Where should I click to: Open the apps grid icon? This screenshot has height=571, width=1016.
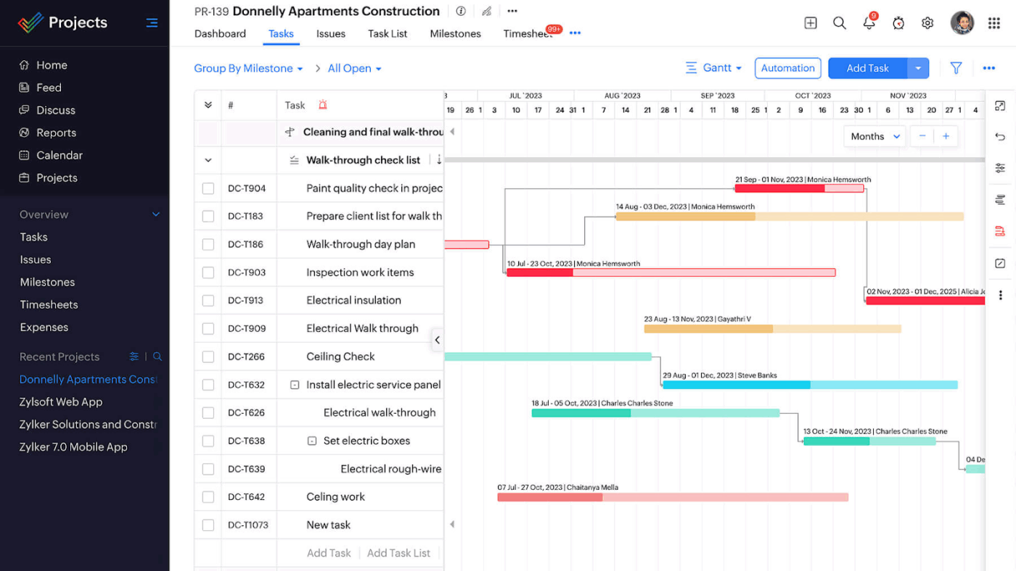pyautogui.click(x=994, y=22)
